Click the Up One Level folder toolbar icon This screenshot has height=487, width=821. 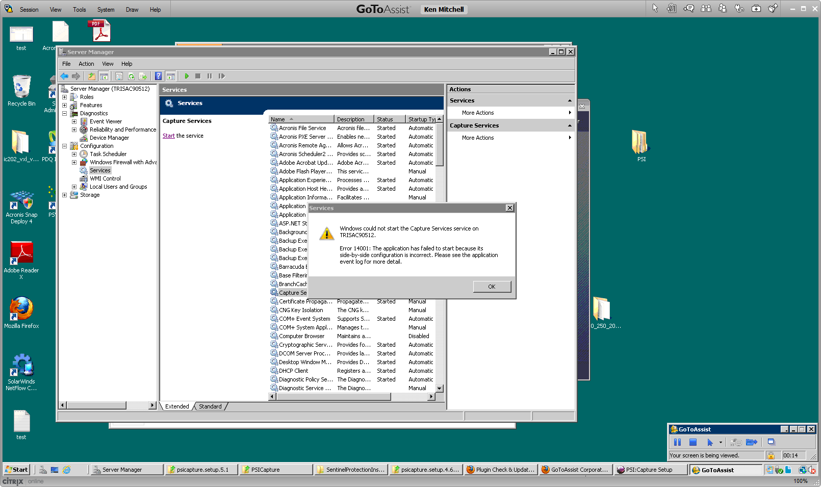[x=92, y=76]
